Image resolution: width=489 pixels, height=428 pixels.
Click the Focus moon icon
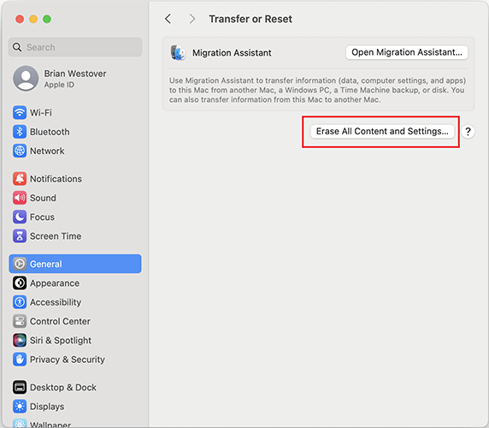20,217
